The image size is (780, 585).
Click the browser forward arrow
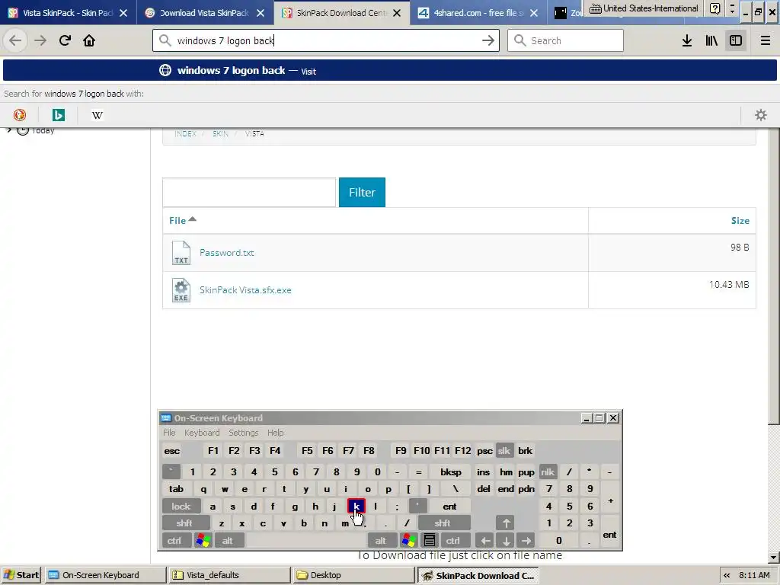(40, 40)
